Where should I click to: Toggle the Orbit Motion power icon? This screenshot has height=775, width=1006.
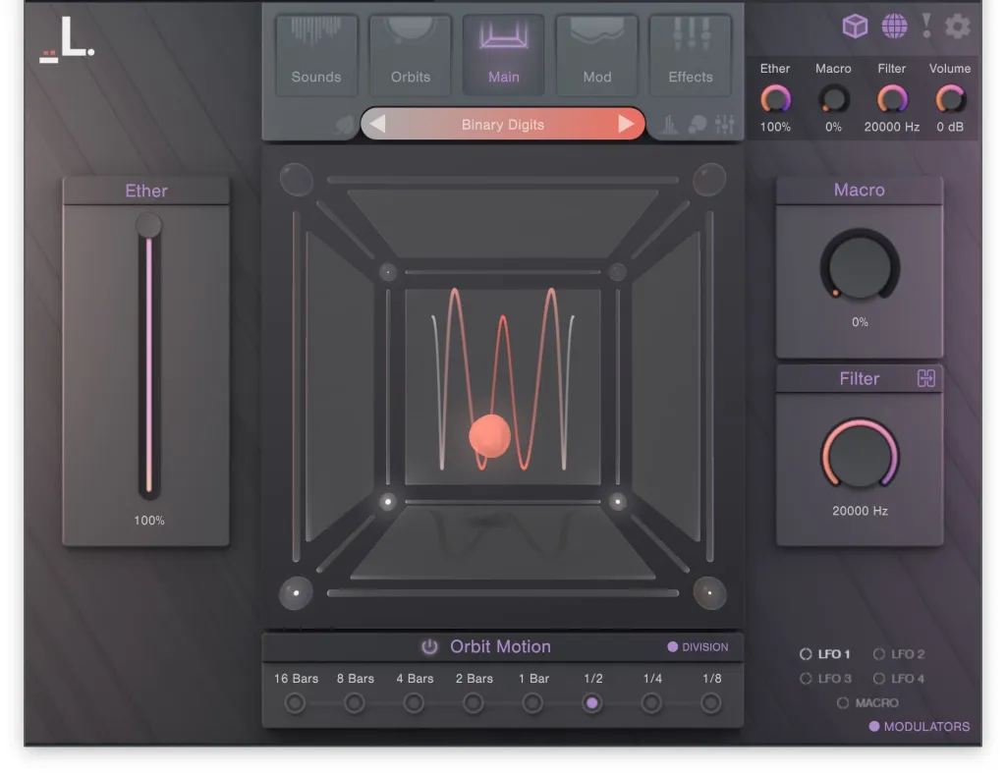point(429,647)
